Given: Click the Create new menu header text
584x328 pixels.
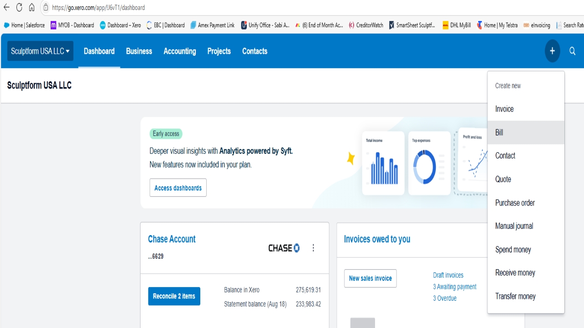Looking at the screenshot, I should coord(508,86).
